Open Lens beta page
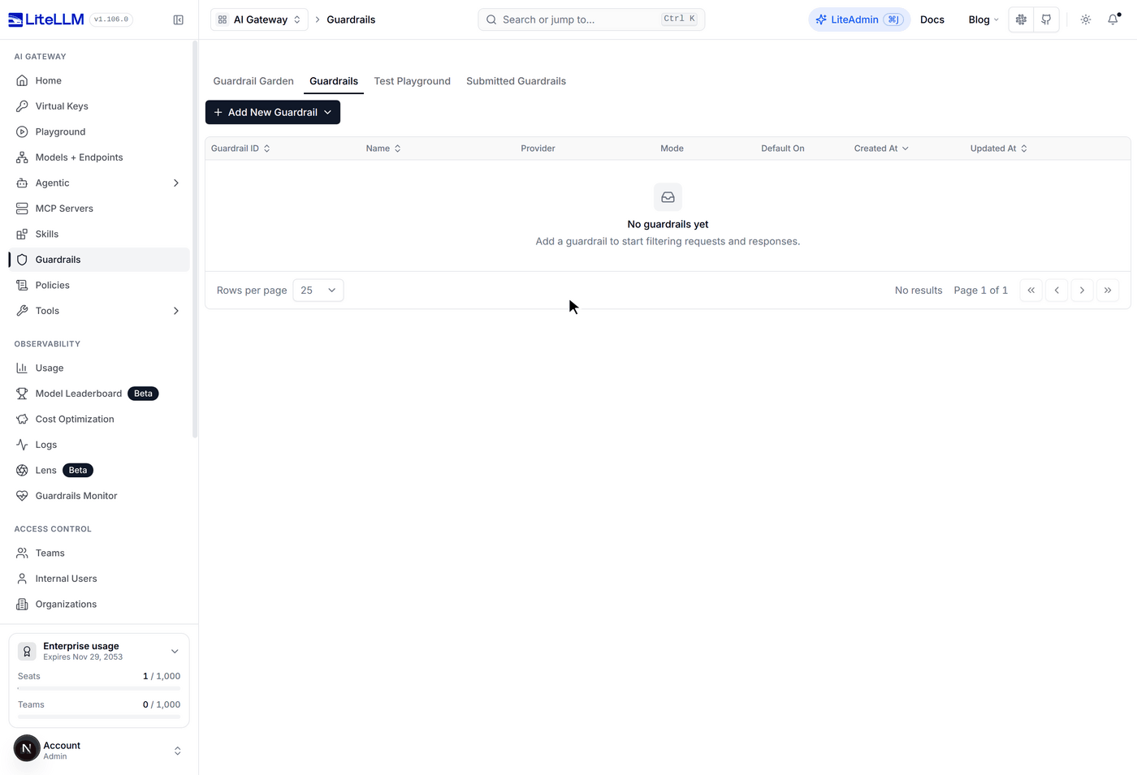The image size is (1137, 775). [99, 470]
